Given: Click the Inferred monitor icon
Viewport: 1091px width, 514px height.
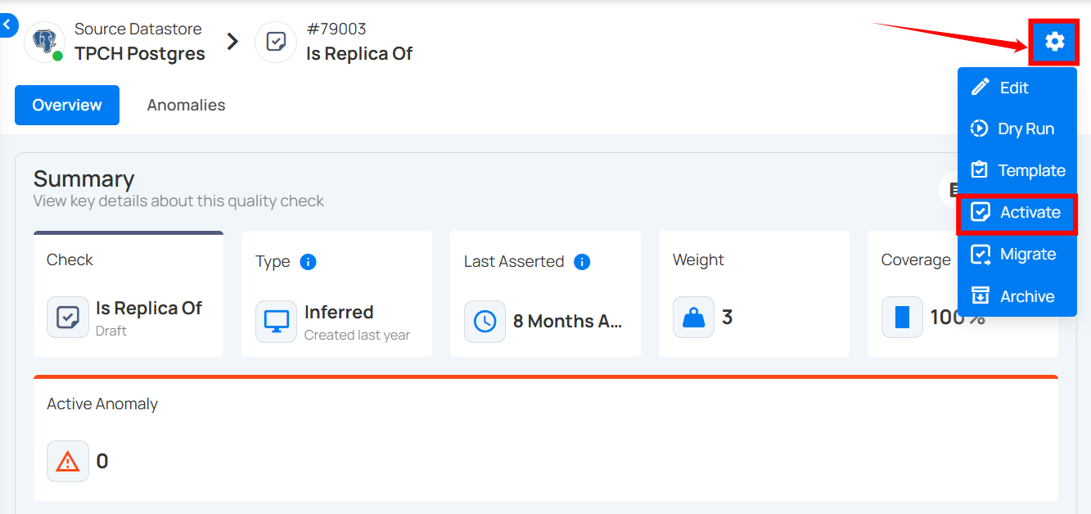Looking at the screenshot, I should pos(276,322).
